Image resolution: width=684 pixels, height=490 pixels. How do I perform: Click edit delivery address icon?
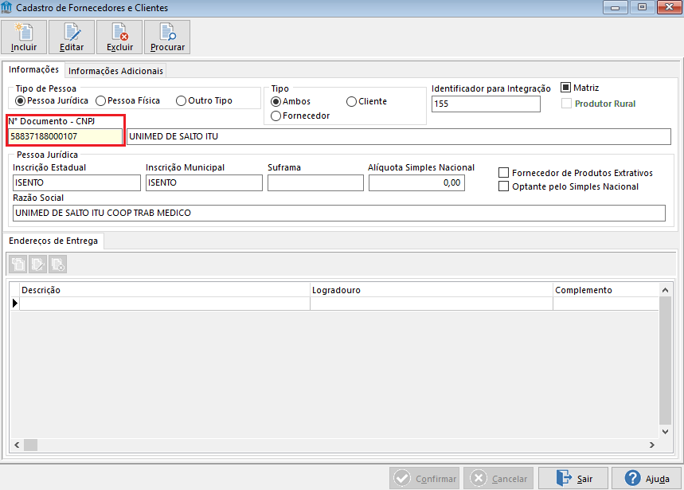[x=38, y=264]
